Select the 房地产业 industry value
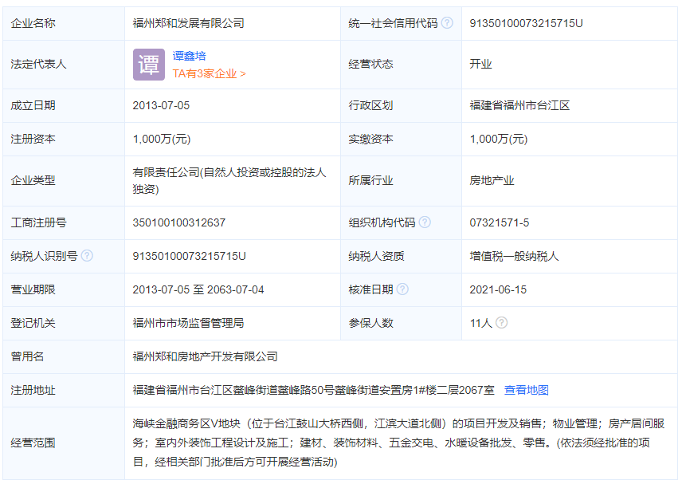Screen dimensions: 682x484 pos(492,181)
